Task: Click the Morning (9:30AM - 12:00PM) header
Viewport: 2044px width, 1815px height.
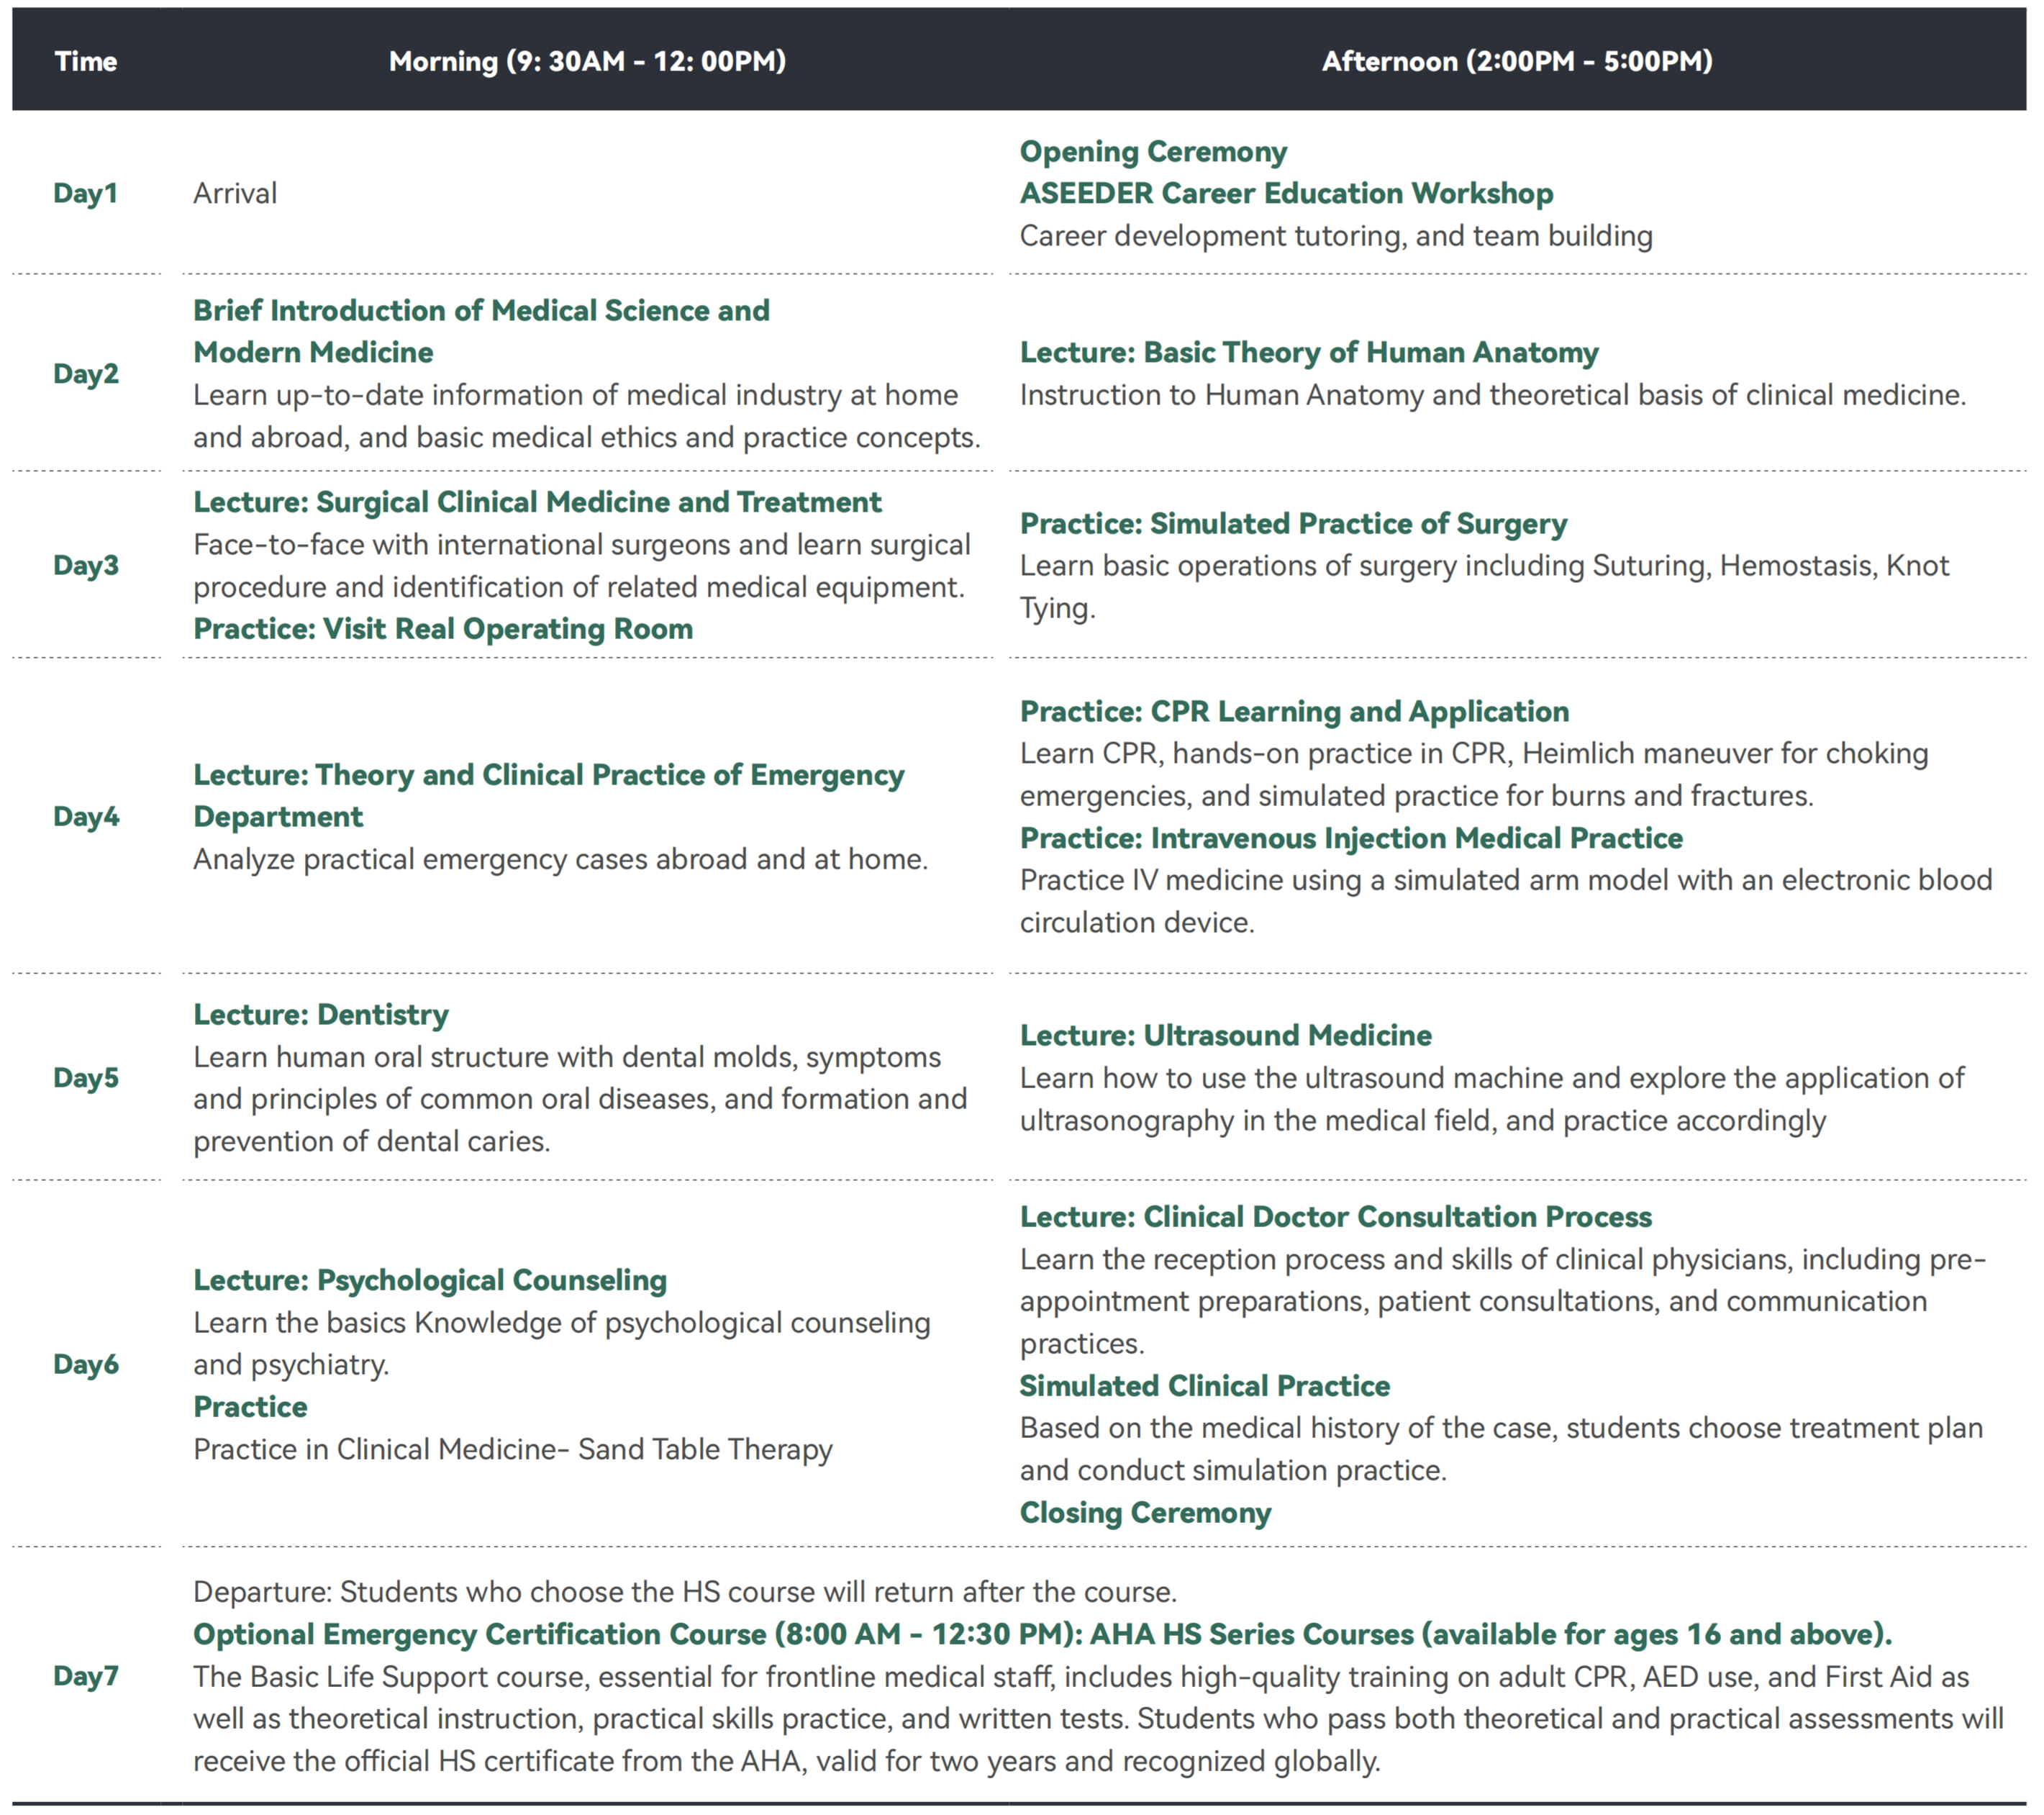Action: [587, 61]
